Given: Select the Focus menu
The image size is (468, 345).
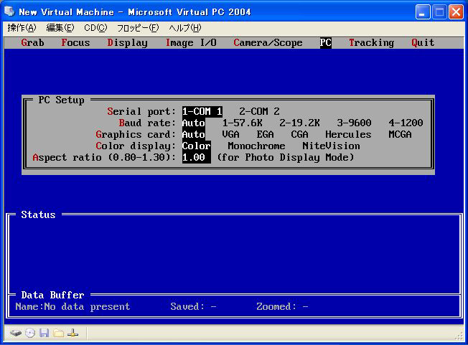Looking at the screenshot, I should [75, 42].
